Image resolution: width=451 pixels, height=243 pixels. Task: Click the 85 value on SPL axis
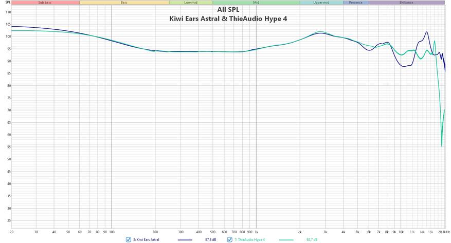9,73
